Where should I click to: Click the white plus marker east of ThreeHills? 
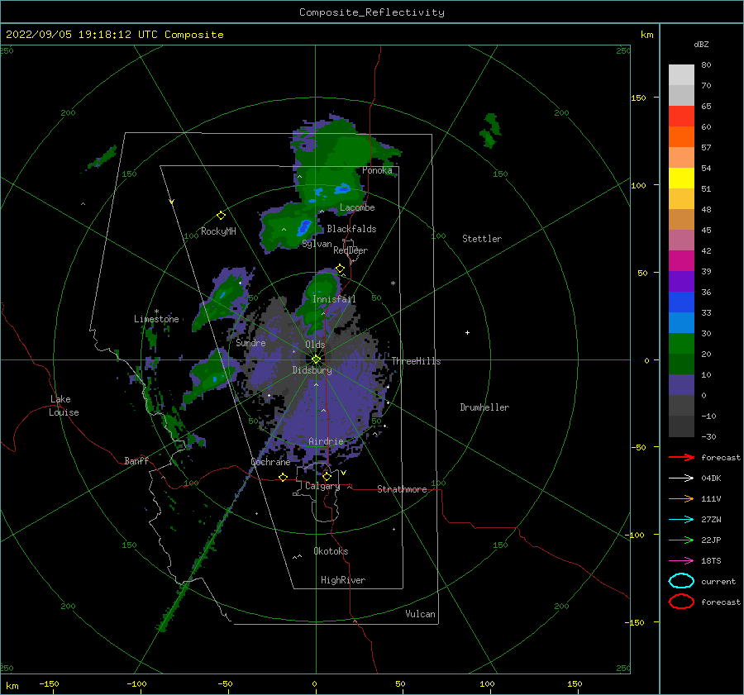(x=467, y=332)
